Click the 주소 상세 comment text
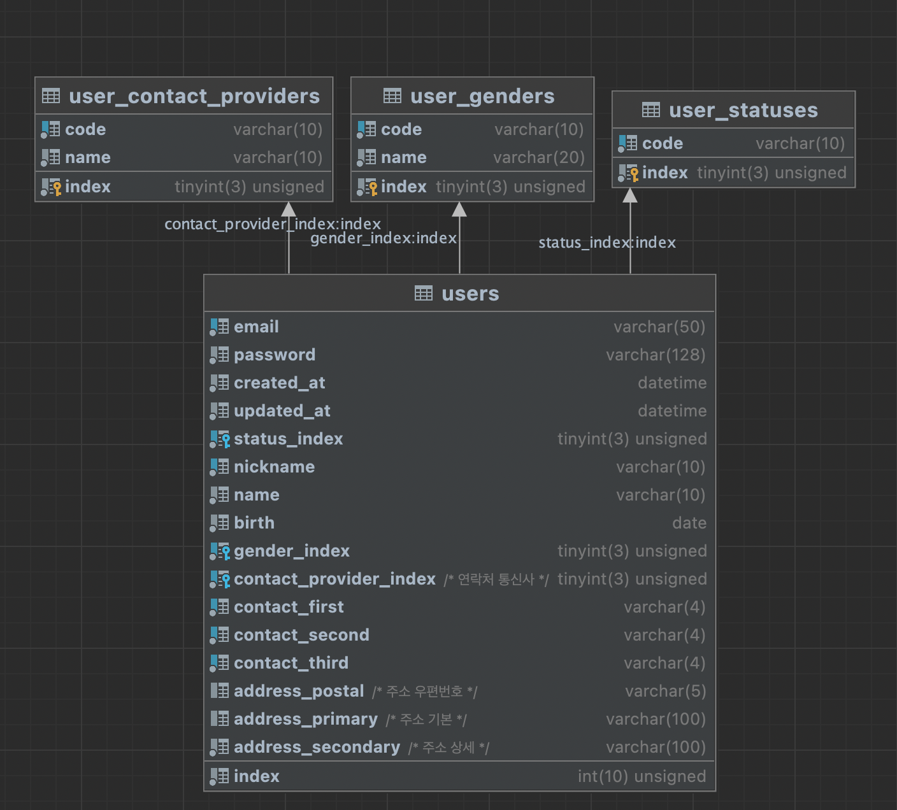The width and height of the screenshot is (897, 810). tap(448, 748)
